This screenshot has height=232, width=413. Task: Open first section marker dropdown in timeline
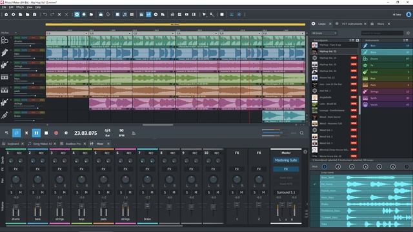click(x=86, y=34)
